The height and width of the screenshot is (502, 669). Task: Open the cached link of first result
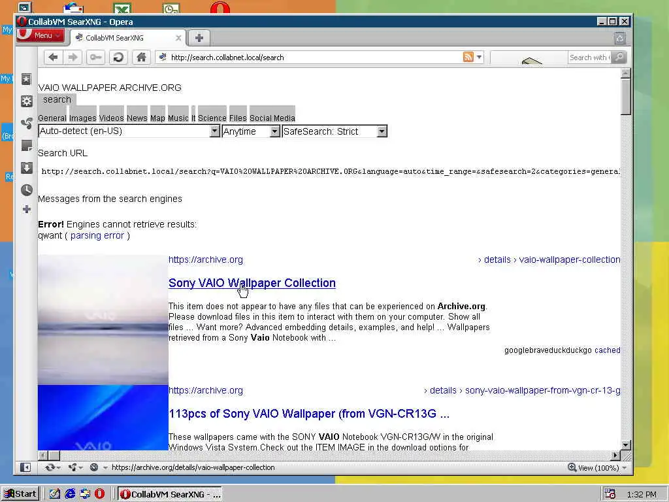tap(607, 350)
